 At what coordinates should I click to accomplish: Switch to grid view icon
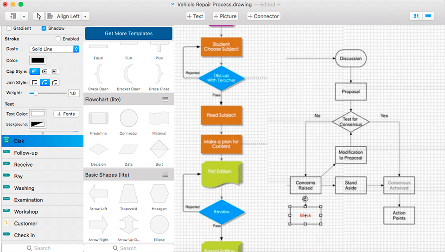coord(416,16)
